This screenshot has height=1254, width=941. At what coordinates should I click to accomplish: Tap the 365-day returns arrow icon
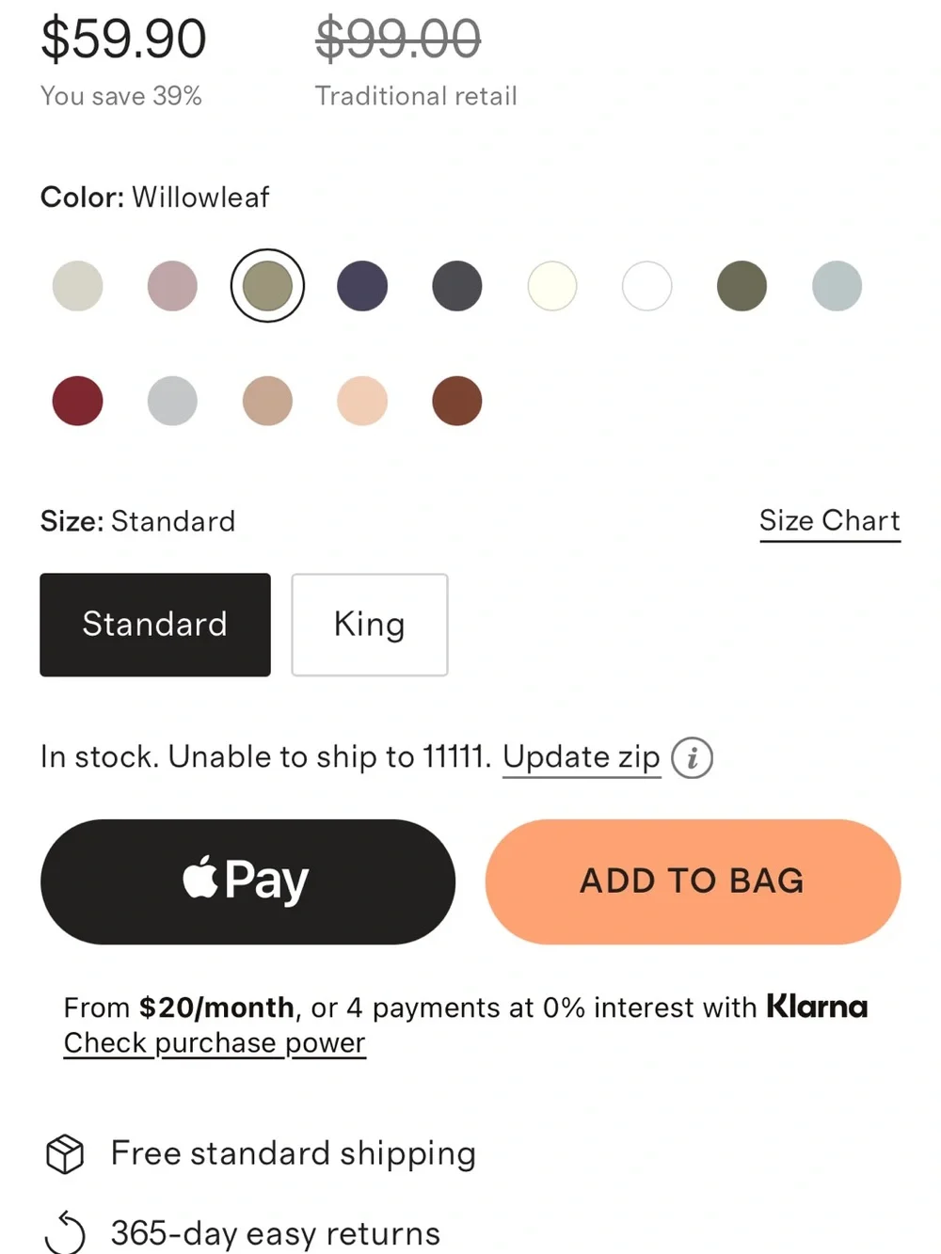(x=65, y=1232)
